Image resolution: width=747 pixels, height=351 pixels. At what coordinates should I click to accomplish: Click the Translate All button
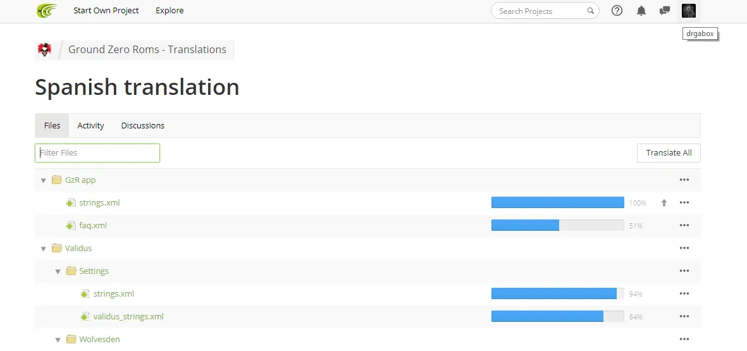[x=669, y=153]
